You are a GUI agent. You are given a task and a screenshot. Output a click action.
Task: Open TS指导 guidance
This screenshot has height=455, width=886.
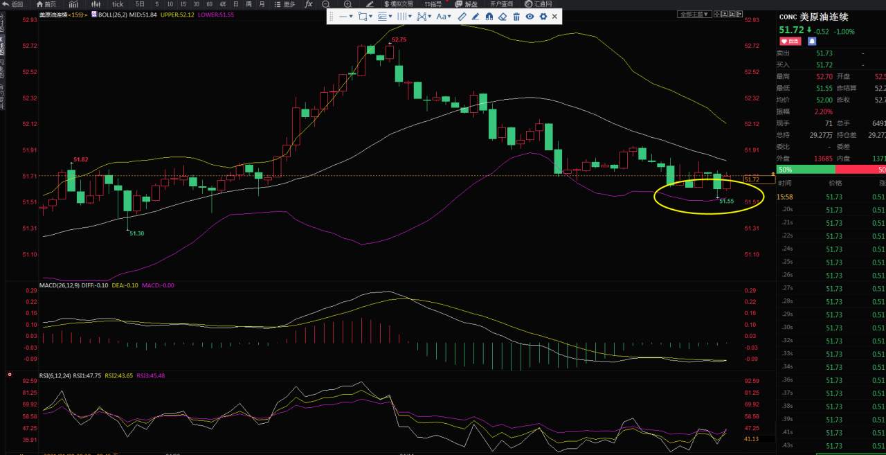[x=433, y=4]
